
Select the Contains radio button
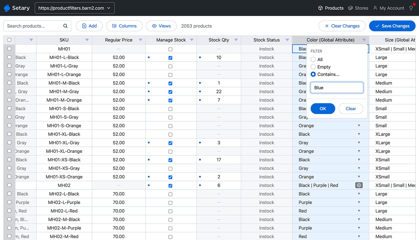click(313, 74)
